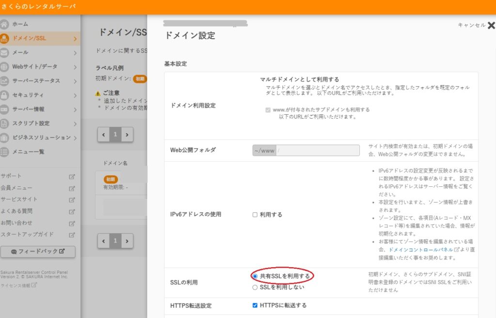This screenshot has height=318, width=496.
Task: Expand ビジネスソリューション submenu arrow
Action: pyautogui.click(x=75, y=138)
